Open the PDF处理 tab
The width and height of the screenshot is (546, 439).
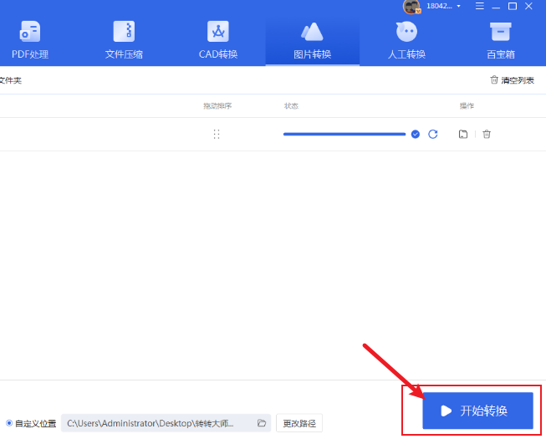click(x=30, y=40)
